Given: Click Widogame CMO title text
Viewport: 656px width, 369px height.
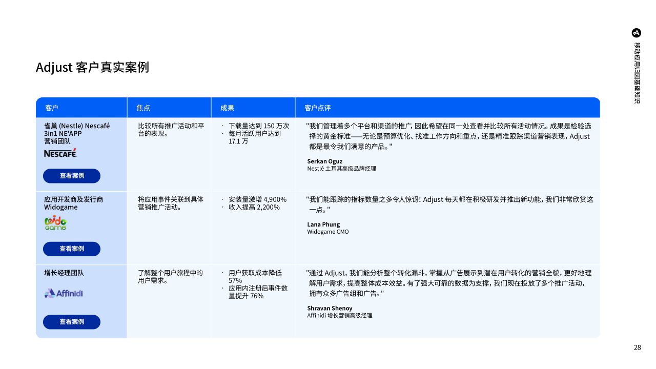Looking at the screenshot, I should [328, 232].
